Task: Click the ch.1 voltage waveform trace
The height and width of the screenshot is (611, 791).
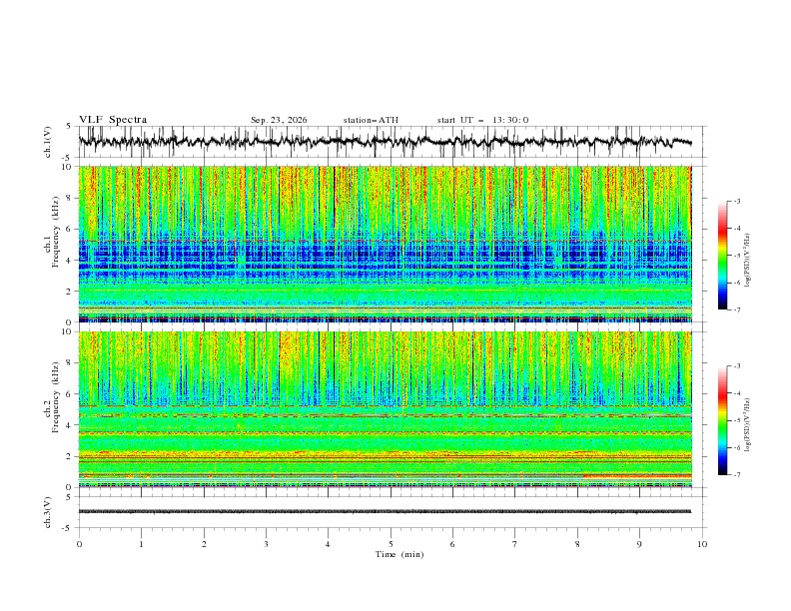Action: tap(385, 141)
